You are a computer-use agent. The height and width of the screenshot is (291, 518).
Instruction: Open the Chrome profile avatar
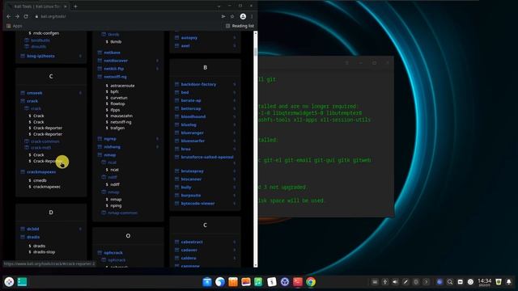(243, 16)
